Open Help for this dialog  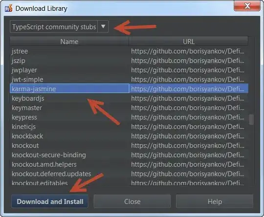tap(215, 201)
